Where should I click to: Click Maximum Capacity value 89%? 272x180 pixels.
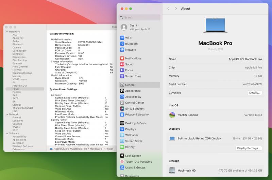pos(81,84)
